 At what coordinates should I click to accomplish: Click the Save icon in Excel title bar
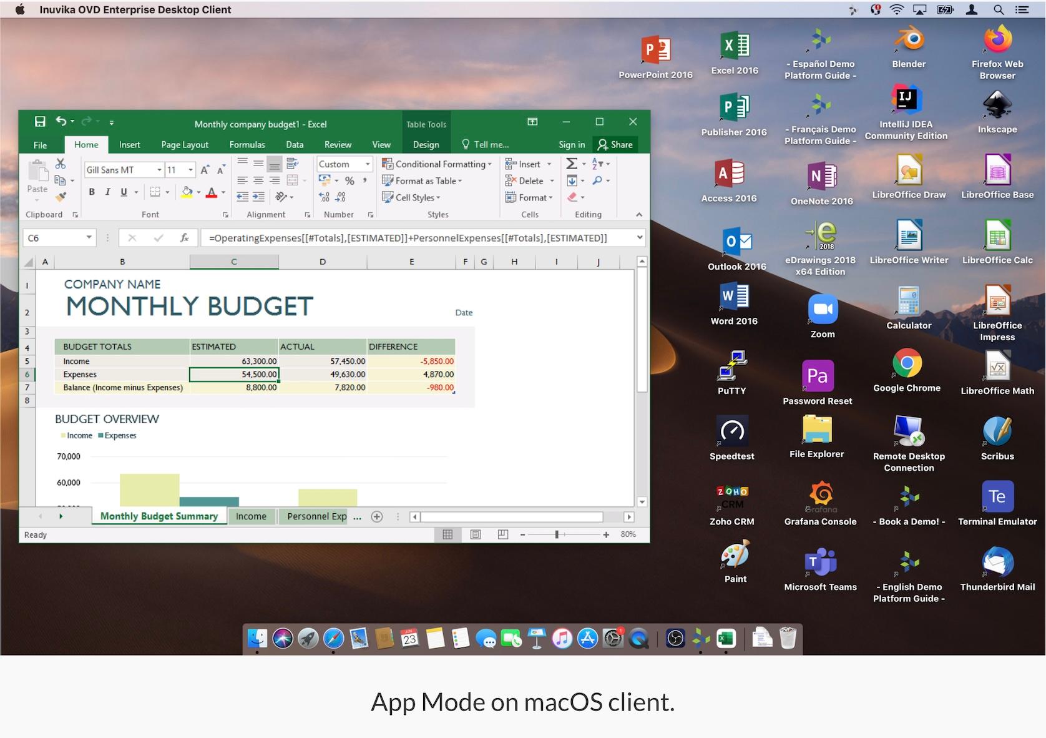tap(40, 122)
